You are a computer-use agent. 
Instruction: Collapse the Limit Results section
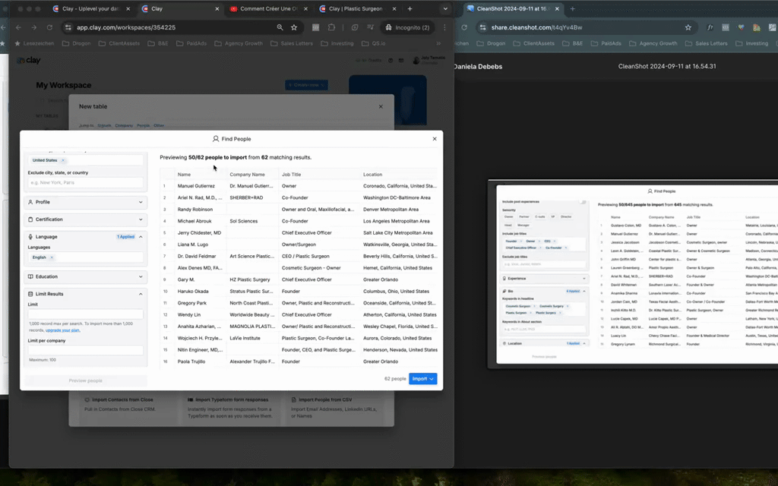(141, 294)
